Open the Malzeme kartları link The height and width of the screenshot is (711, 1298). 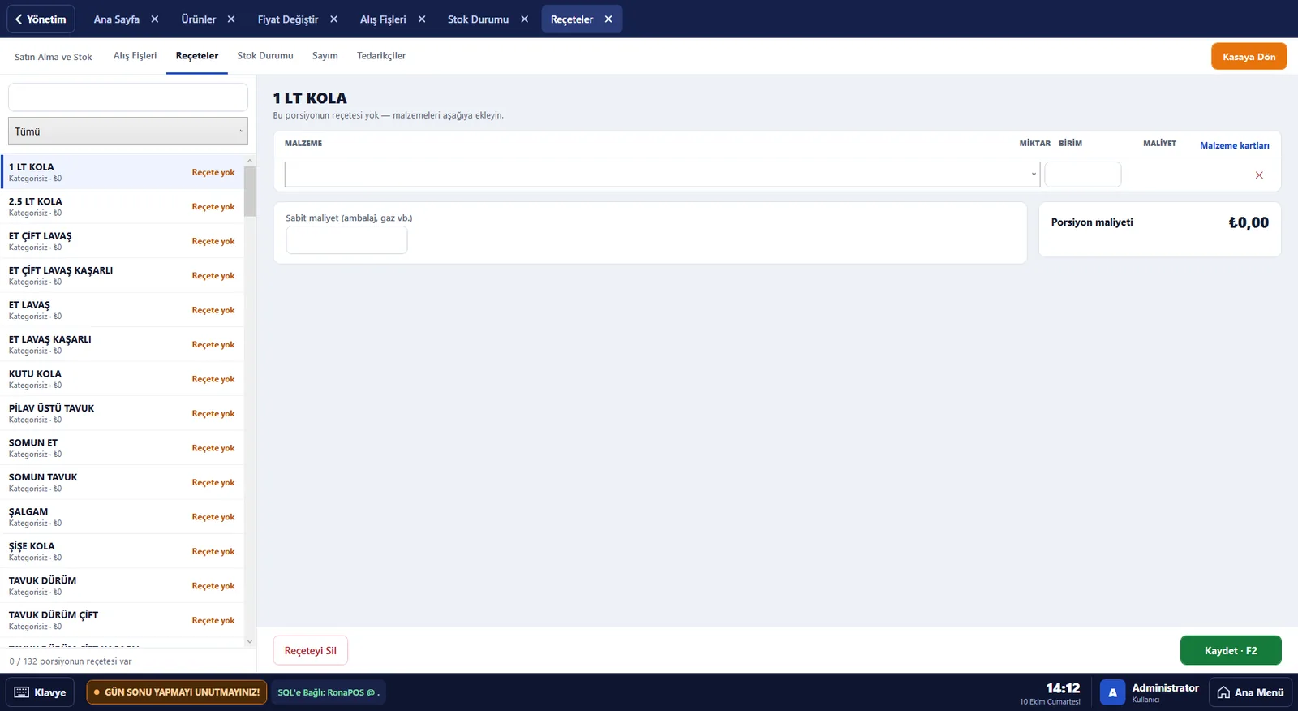tap(1235, 145)
